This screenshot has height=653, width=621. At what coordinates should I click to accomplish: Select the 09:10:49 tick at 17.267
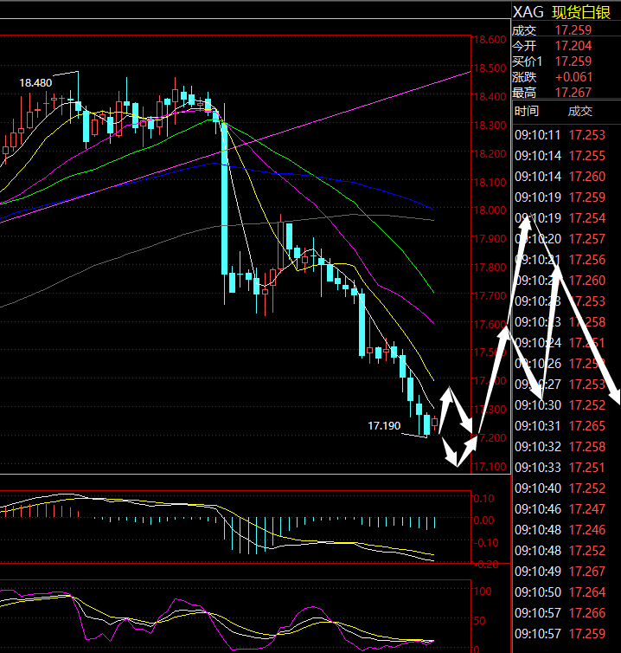[x=566, y=572]
